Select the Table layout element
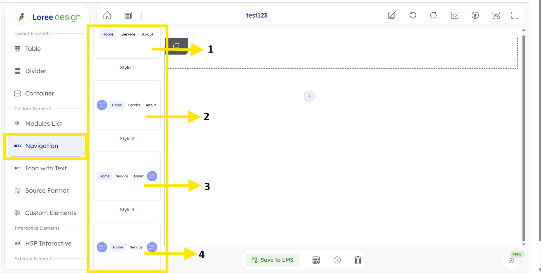541x273 pixels. click(33, 49)
